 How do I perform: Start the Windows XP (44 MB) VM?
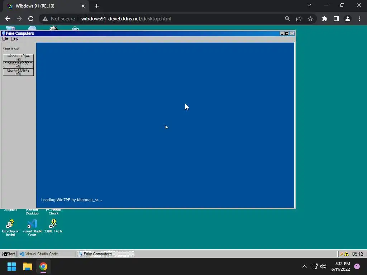pos(18,58)
